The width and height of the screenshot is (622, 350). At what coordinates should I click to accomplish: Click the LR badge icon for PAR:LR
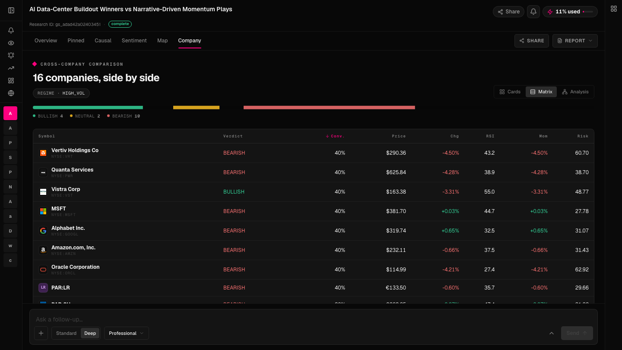(x=43, y=288)
